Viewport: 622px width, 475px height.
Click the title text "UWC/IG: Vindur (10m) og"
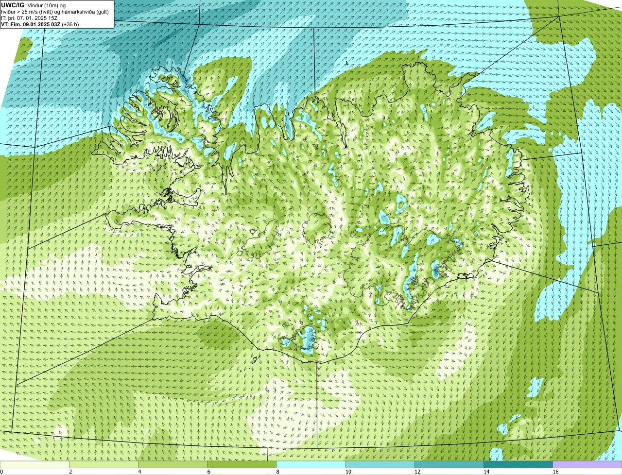click(x=33, y=5)
